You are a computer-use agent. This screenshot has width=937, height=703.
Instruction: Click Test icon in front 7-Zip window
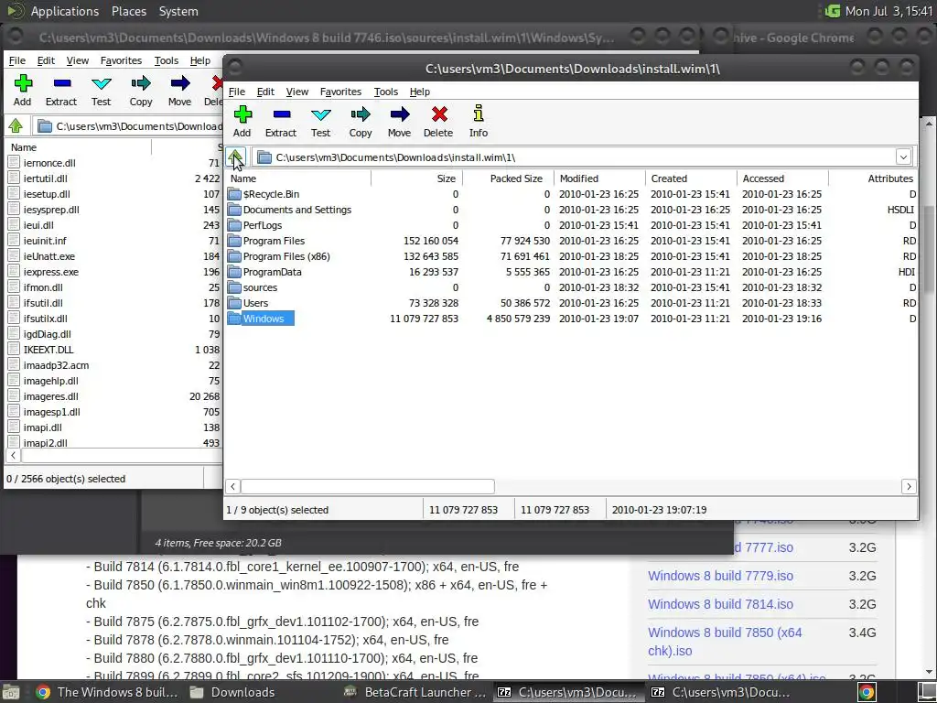(x=321, y=114)
